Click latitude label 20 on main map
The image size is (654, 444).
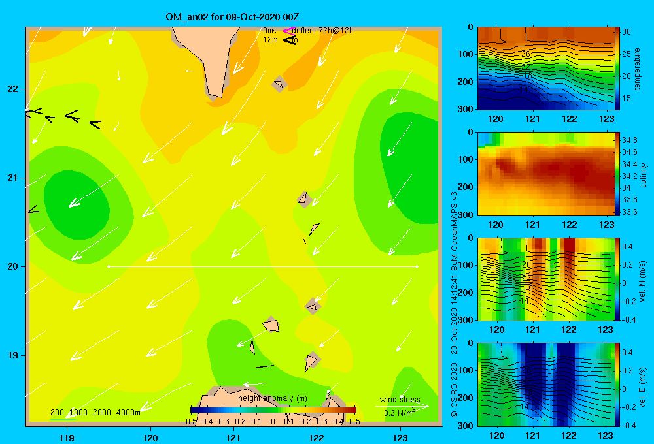13,266
